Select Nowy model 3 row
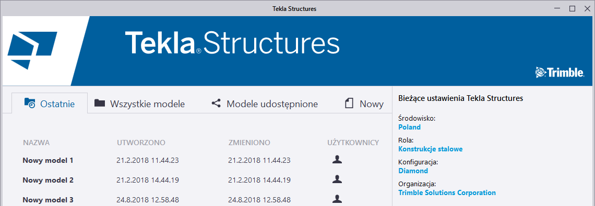Screen dimensions: 595x206 pos(201,200)
